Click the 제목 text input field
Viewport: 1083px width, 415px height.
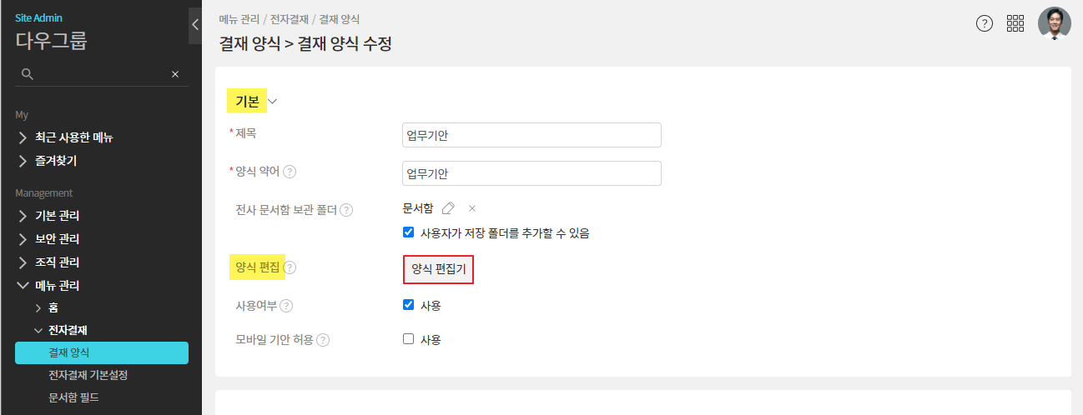(531, 135)
